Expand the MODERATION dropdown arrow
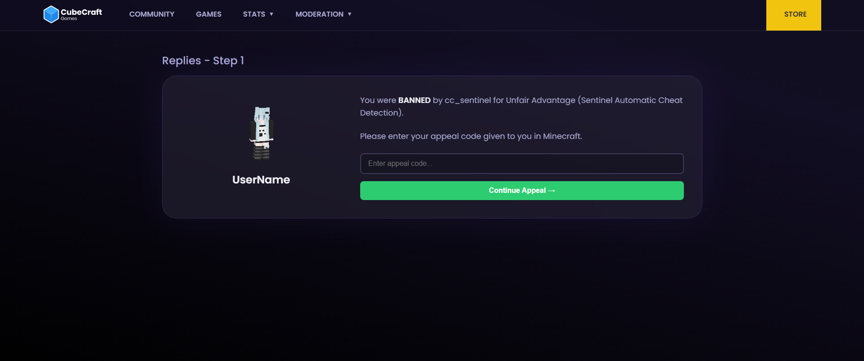The height and width of the screenshot is (361, 864). (349, 14)
